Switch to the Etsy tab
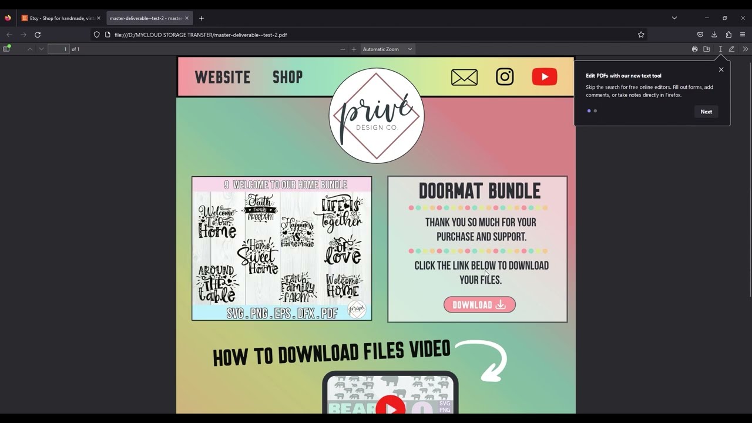This screenshot has height=423, width=752. click(x=61, y=18)
